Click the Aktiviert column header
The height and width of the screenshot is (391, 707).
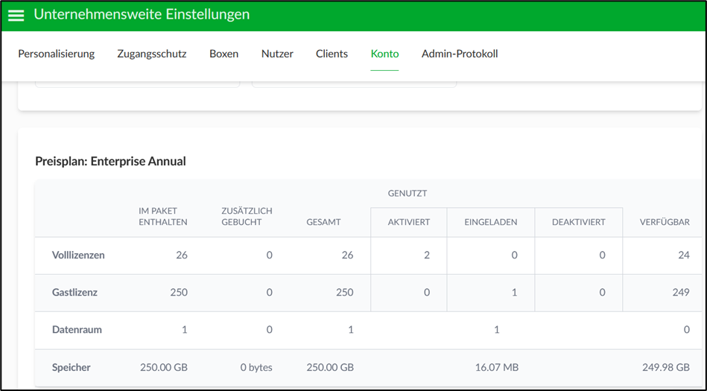point(408,222)
